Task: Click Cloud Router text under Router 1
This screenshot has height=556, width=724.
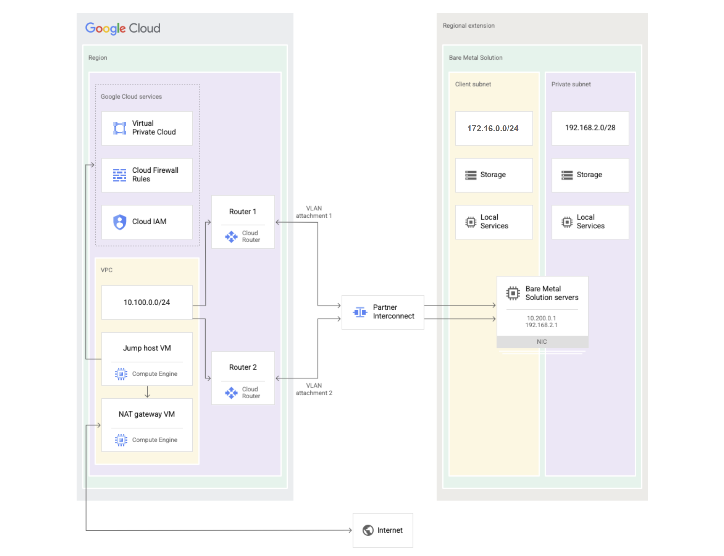Action: pyautogui.click(x=251, y=237)
